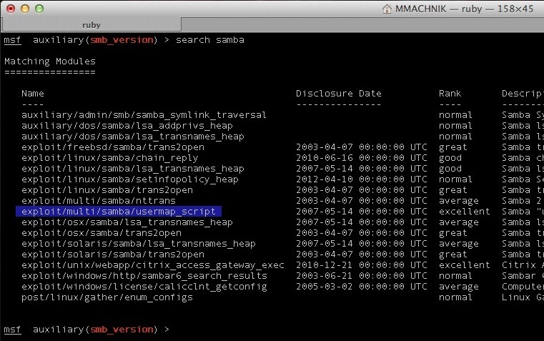Click 'excellent' rank of usermap_script row
Image resolution: width=544 pixels, height=341 pixels.
point(464,212)
